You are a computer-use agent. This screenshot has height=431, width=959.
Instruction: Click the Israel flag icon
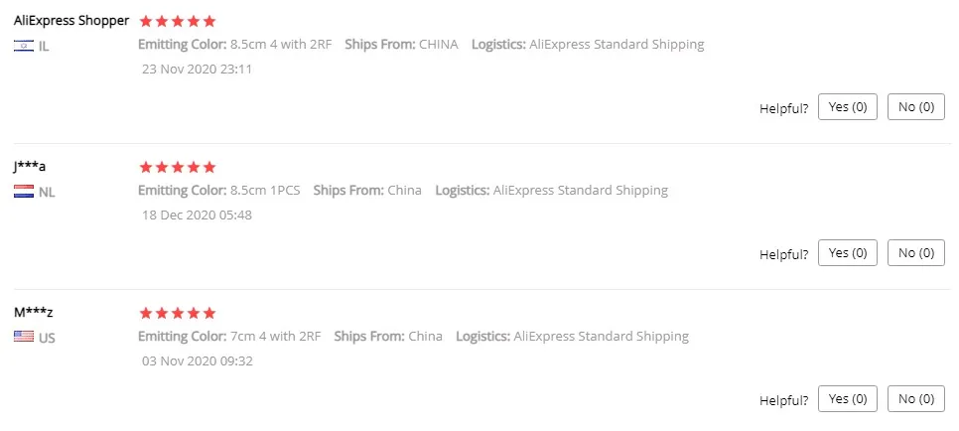[24, 47]
